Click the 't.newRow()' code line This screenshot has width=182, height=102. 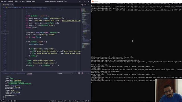click(x=34, y=56)
